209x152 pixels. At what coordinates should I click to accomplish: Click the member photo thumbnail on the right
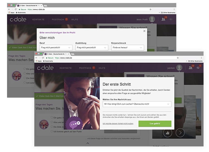point(174,117)
